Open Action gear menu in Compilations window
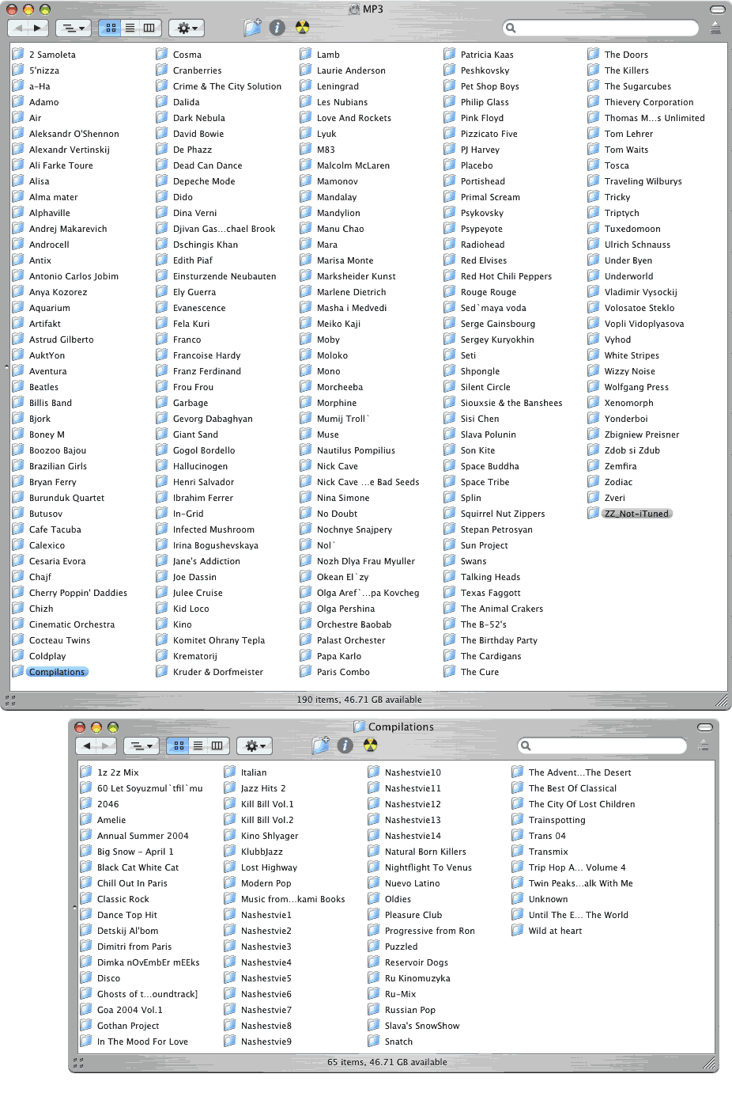Image resolution: width=732 pixels, height=1108 pixels. click(x=255, y=746)
